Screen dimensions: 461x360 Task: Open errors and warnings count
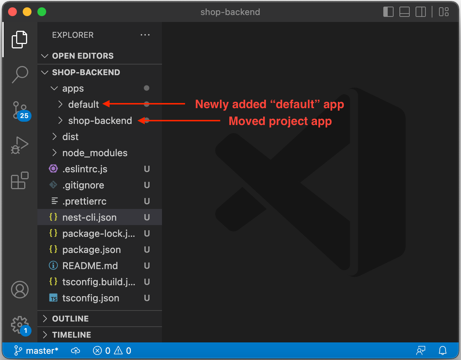pyautogui.click(x=112, y=351)
